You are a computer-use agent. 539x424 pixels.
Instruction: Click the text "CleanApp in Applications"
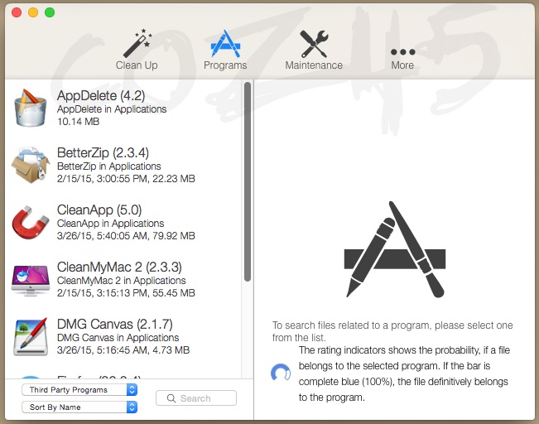pos(110,224)
